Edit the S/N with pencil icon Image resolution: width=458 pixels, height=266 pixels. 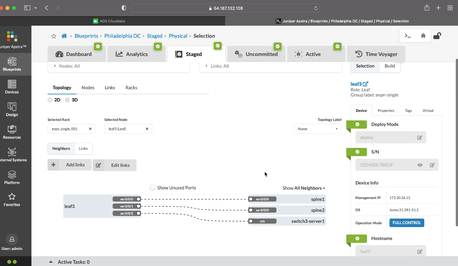coord(432,165)
